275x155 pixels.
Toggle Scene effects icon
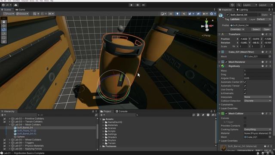[x=190, y=14]
